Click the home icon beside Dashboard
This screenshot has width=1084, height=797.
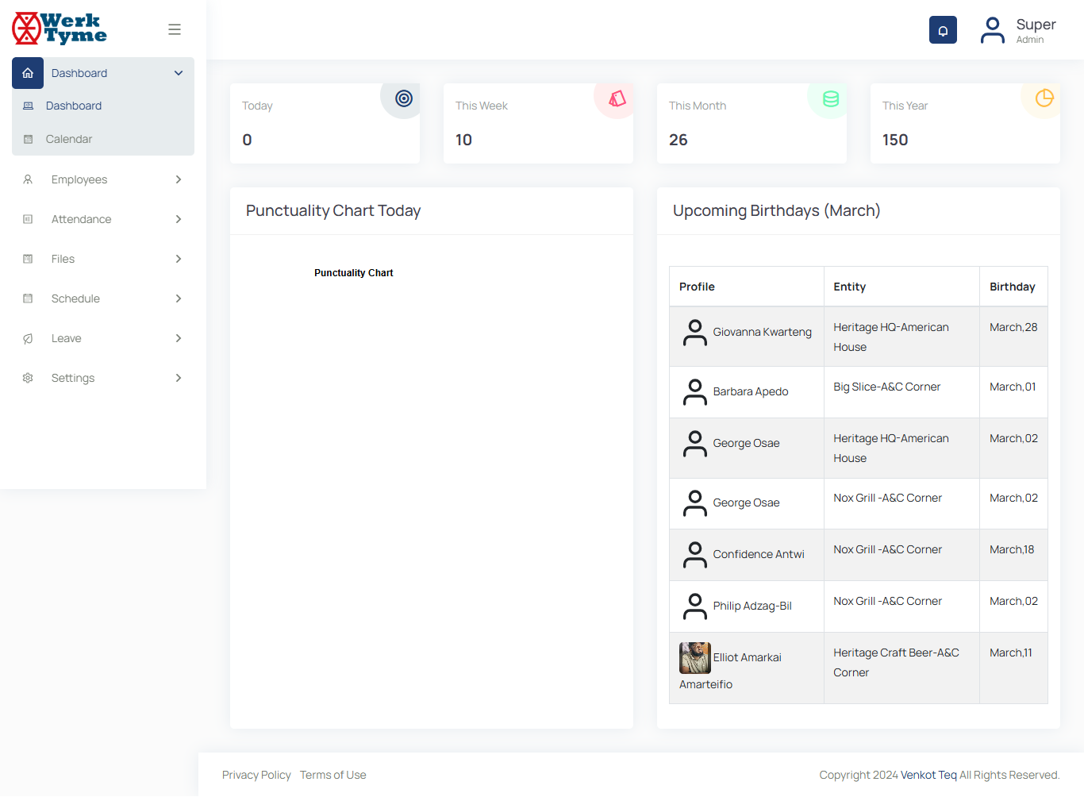(x=28, y=73)
